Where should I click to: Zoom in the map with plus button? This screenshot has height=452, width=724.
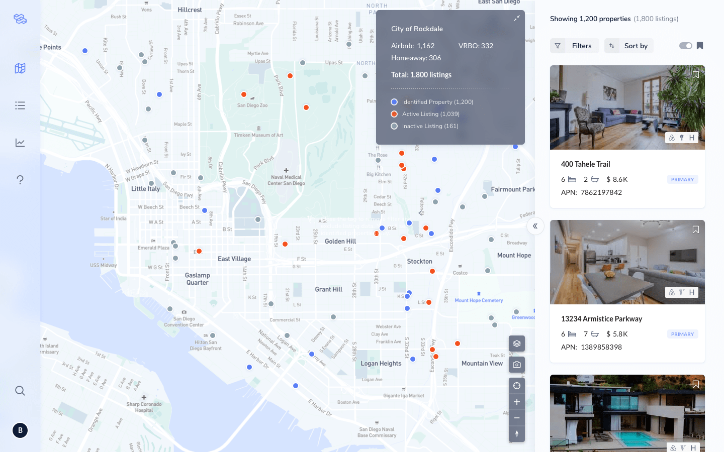(x=517, y=402)
